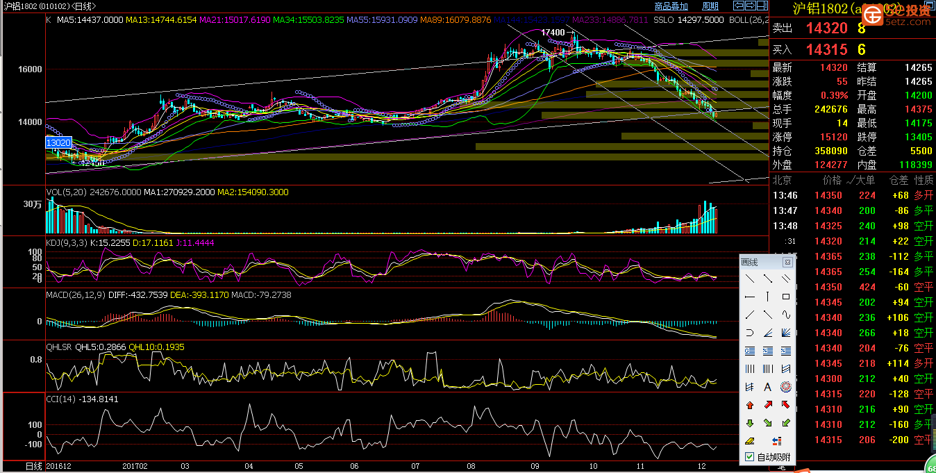Click the circular Gann wheel tool
The width and height of the screenshot is (936, 473).
pos(786,387)
